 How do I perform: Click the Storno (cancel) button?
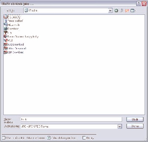tap(135, 126)
